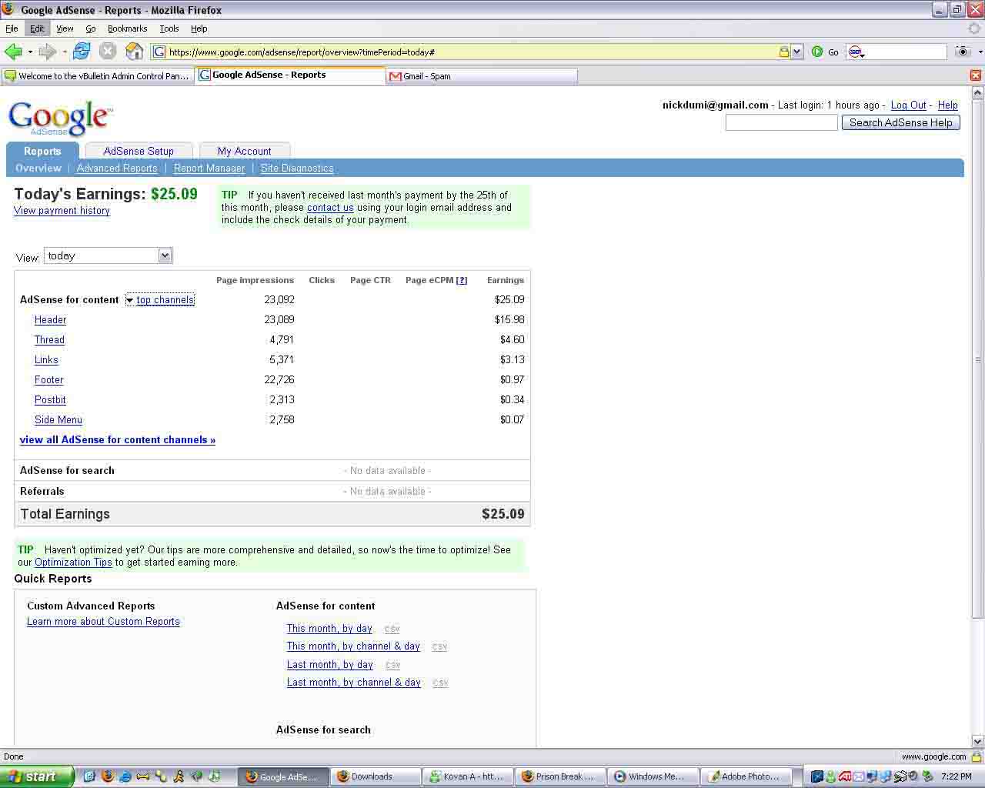Click This month, by day report link

(x=329, y=629)
